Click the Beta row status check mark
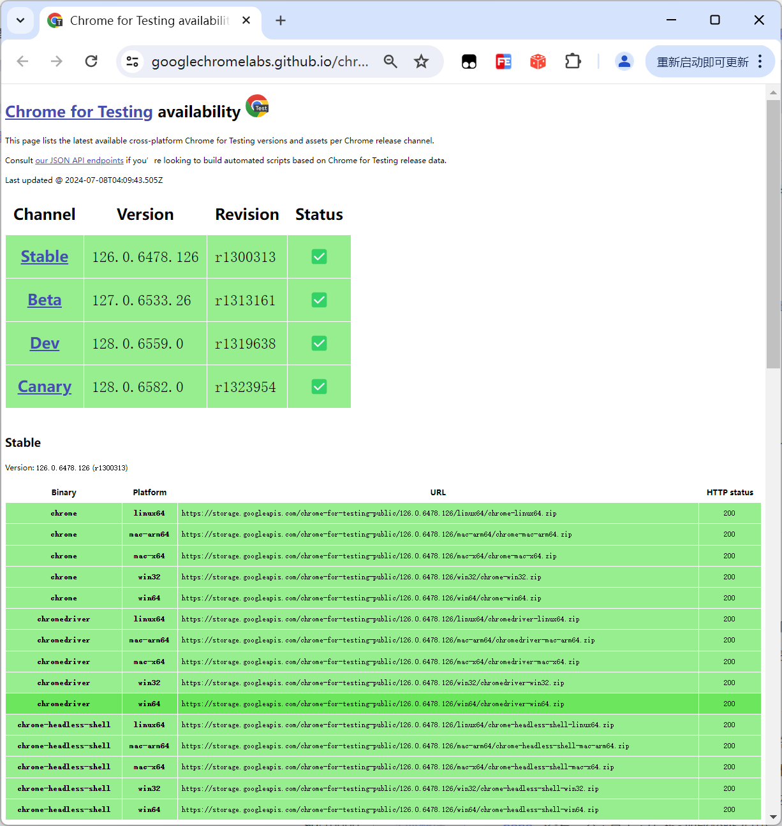The height and width of the screenshot is (826, 782). (x=319, y=300)
